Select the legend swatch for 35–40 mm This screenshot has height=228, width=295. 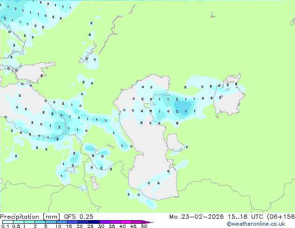[115, 222]
